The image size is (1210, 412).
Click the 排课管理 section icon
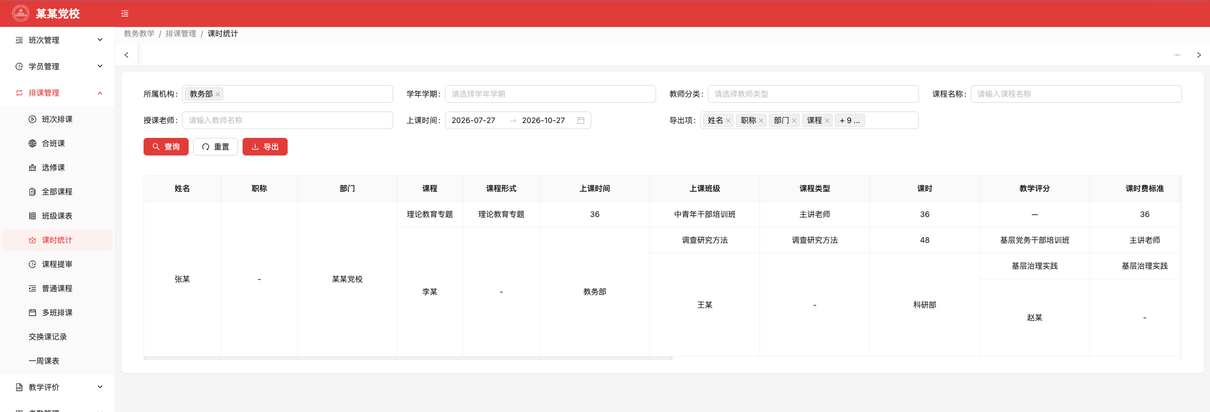(19, 93)
